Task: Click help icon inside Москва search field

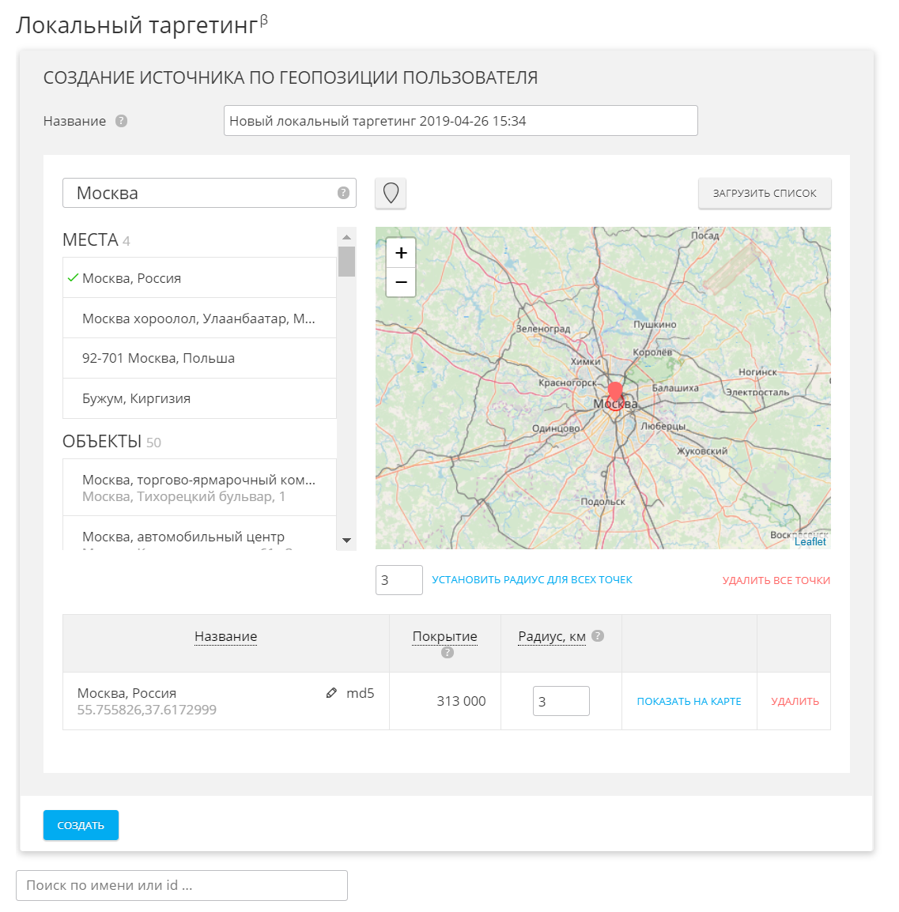Action: [x=343, y=193]
